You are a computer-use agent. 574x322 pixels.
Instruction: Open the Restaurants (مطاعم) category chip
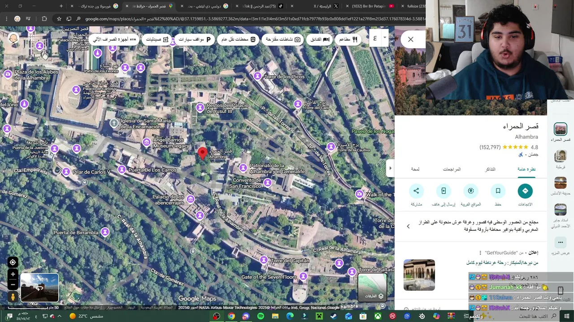coord(348,39)
